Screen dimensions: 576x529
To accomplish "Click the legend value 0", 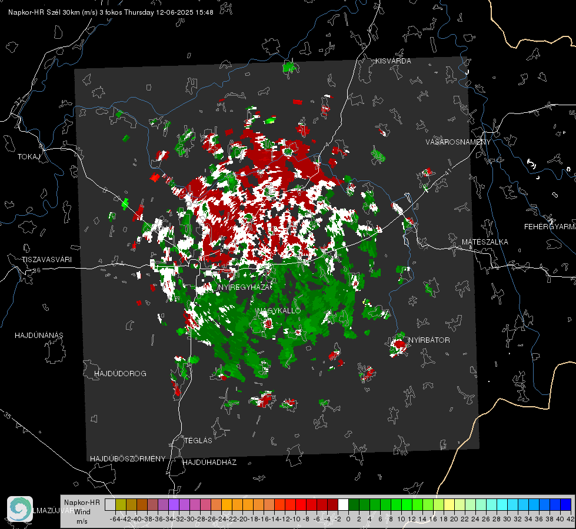I will pyautogui.click(x=348, y=519).
